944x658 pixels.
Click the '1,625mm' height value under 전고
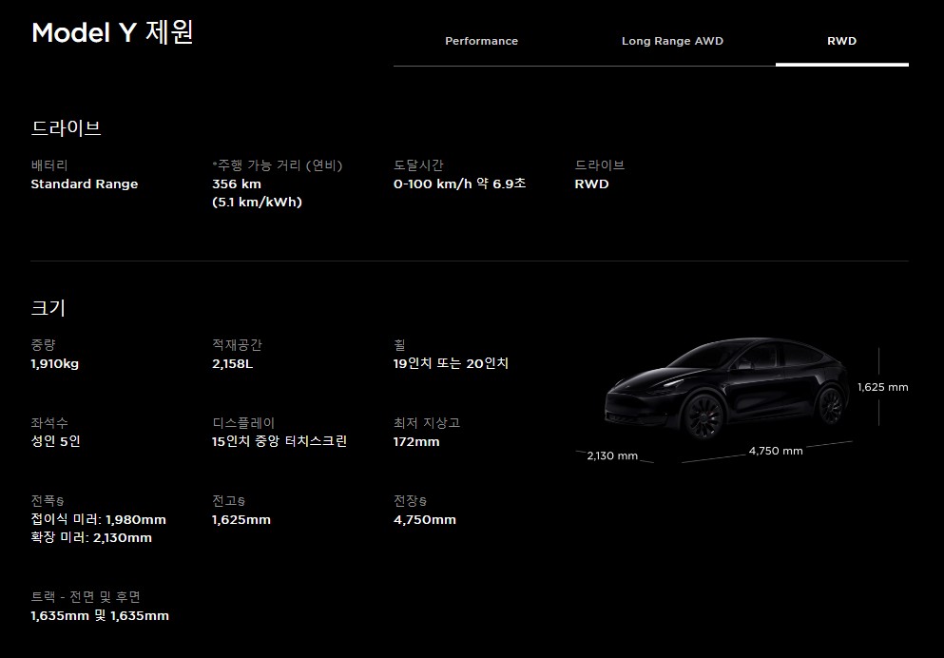(x=241, y=519)
